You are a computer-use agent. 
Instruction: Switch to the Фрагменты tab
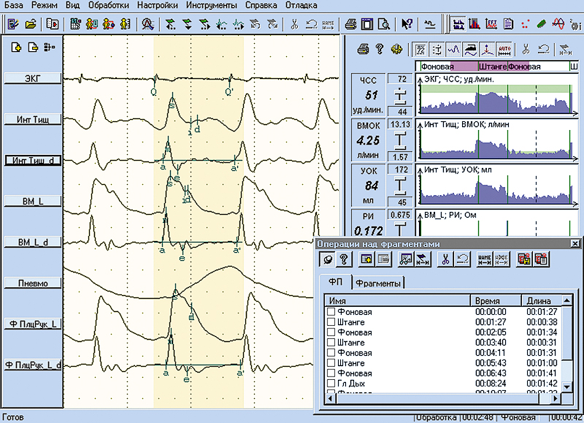[x=379, y=283]
